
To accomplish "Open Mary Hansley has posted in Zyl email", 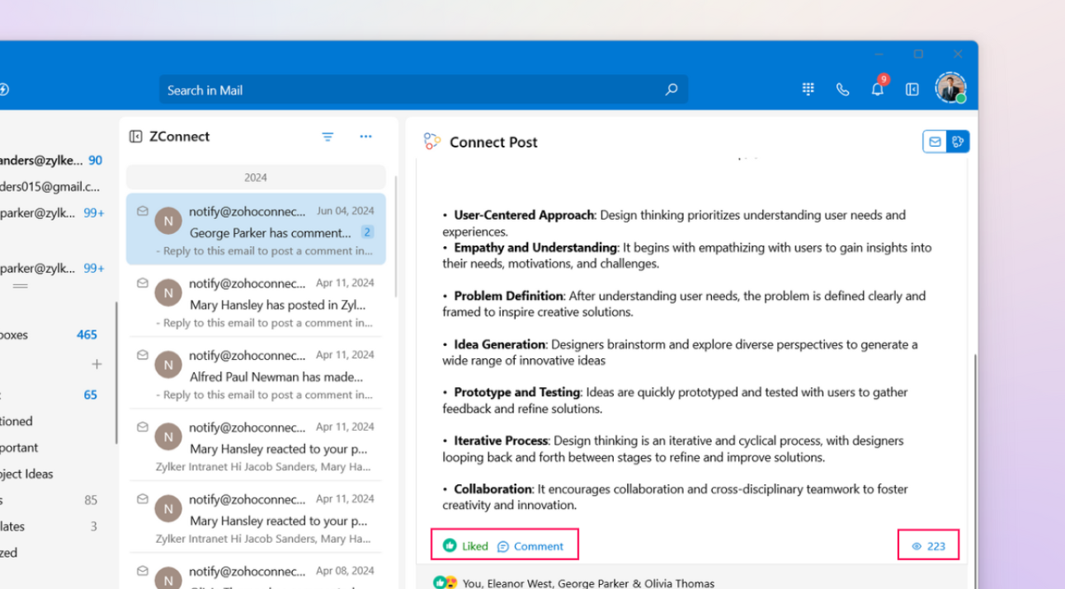I will 256,301.
